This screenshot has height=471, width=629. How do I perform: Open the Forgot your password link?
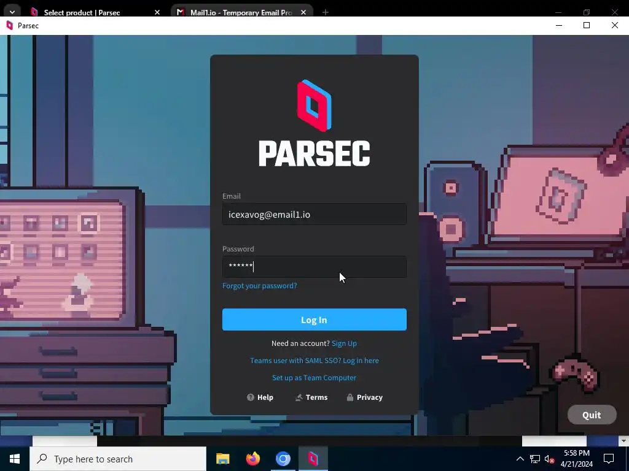pyautogui.click(x=260, y=286)
